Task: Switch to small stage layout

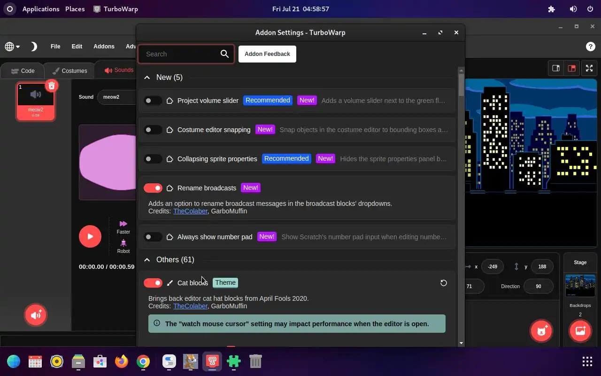Action: click(x=556, y=68)
